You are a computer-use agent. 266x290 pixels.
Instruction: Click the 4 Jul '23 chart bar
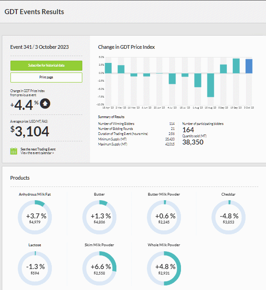tap(172, 78)
